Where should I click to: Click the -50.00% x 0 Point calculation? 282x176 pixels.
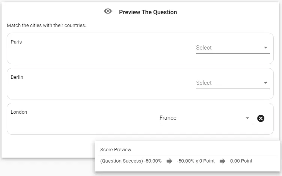[x=196, y=161]
